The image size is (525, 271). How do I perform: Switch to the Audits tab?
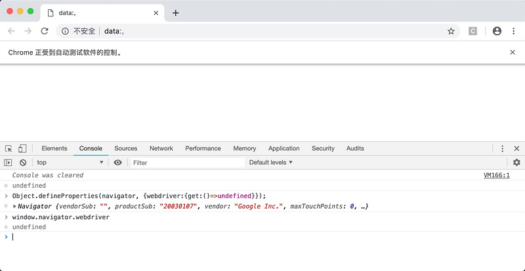[x=355, y=148]
